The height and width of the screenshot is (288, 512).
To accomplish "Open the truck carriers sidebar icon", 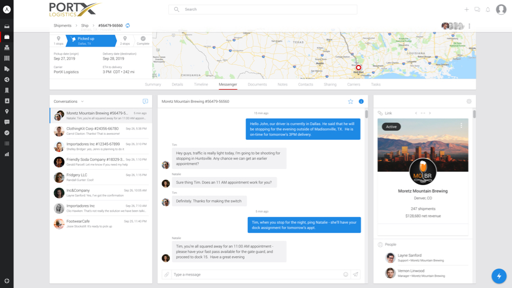I will pyautogui.click(x=7, y=69).
